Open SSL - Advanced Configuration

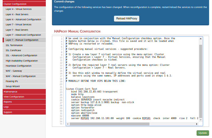24,55
